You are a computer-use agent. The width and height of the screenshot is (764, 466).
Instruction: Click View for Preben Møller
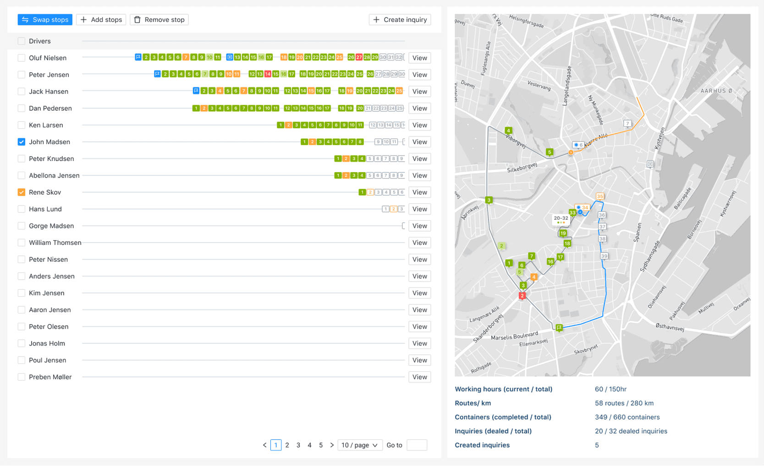pyautogui.click(x=419, y=377)
